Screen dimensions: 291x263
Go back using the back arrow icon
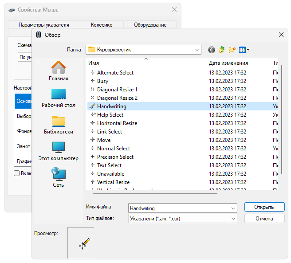(x=212, y=50)
